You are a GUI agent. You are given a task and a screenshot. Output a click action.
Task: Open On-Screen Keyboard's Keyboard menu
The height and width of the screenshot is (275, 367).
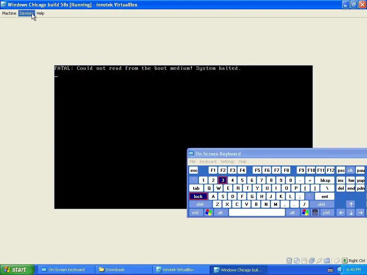pyautogui.click(x=208, y=161)
